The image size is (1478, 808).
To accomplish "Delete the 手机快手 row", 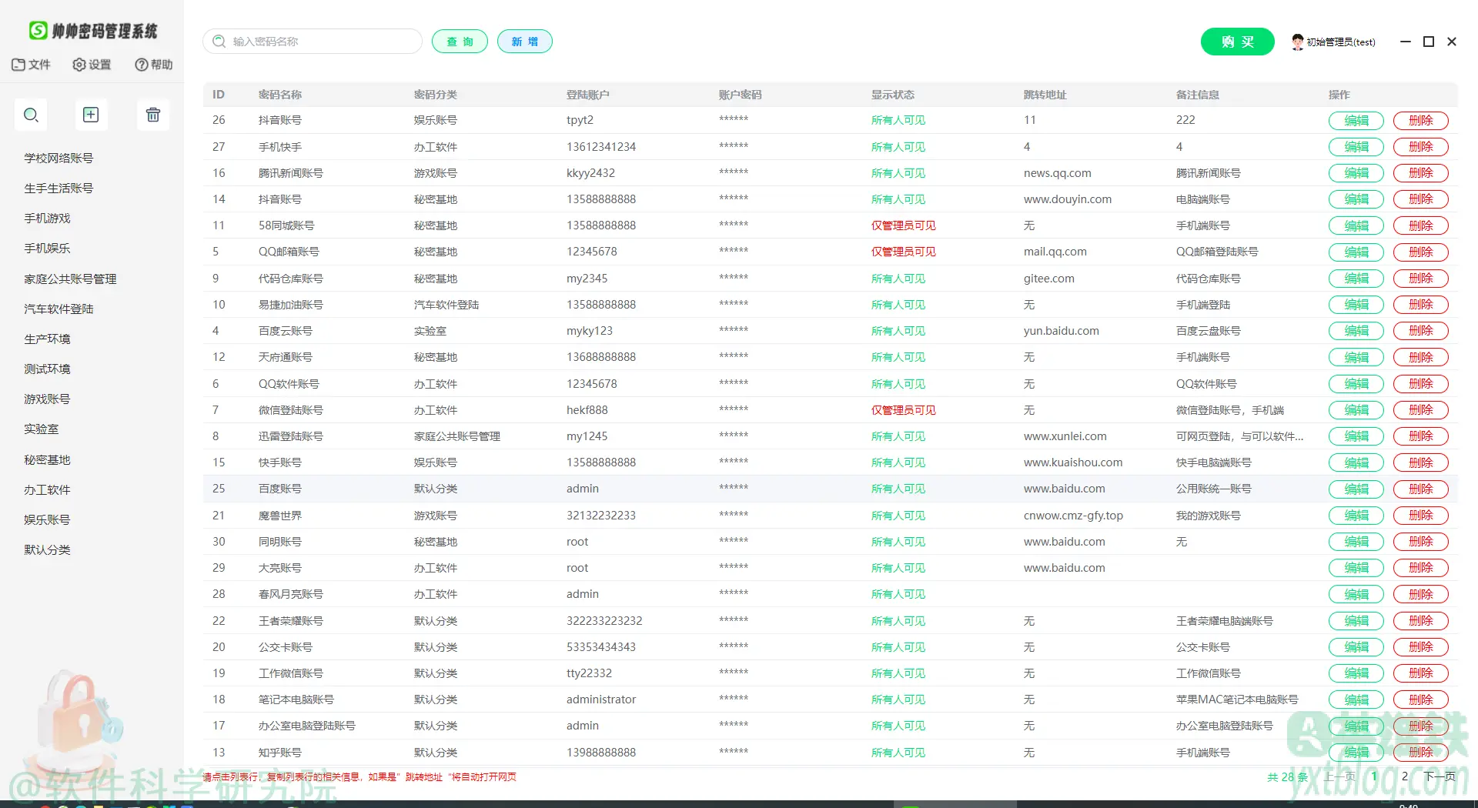I will pyautogui.click(x=1421, y=147).
